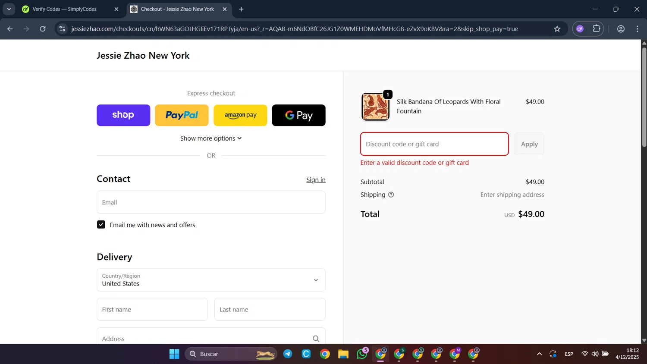Click the browser forward arrow
This screenshot has height=364, width=647.
[26, 29]
